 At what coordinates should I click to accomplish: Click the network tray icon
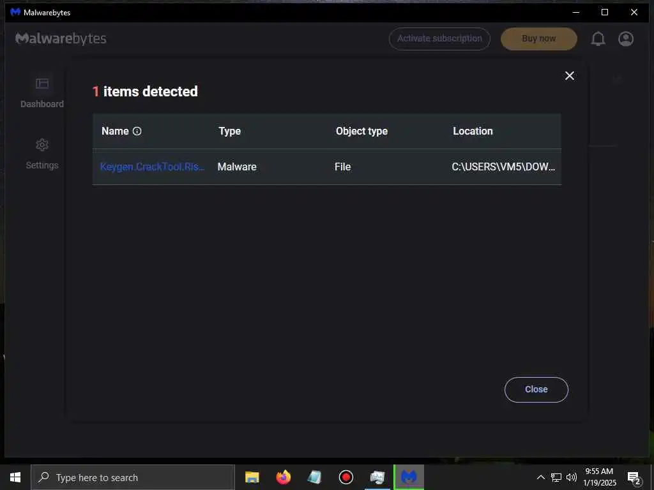[x=556, y=477]
